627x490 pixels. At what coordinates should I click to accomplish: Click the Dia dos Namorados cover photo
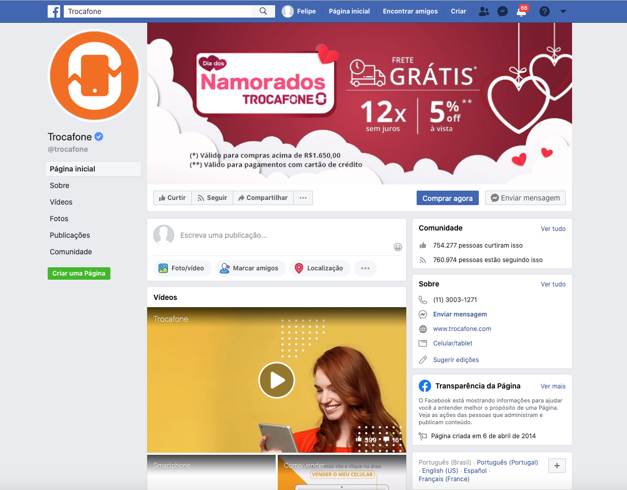360,103
